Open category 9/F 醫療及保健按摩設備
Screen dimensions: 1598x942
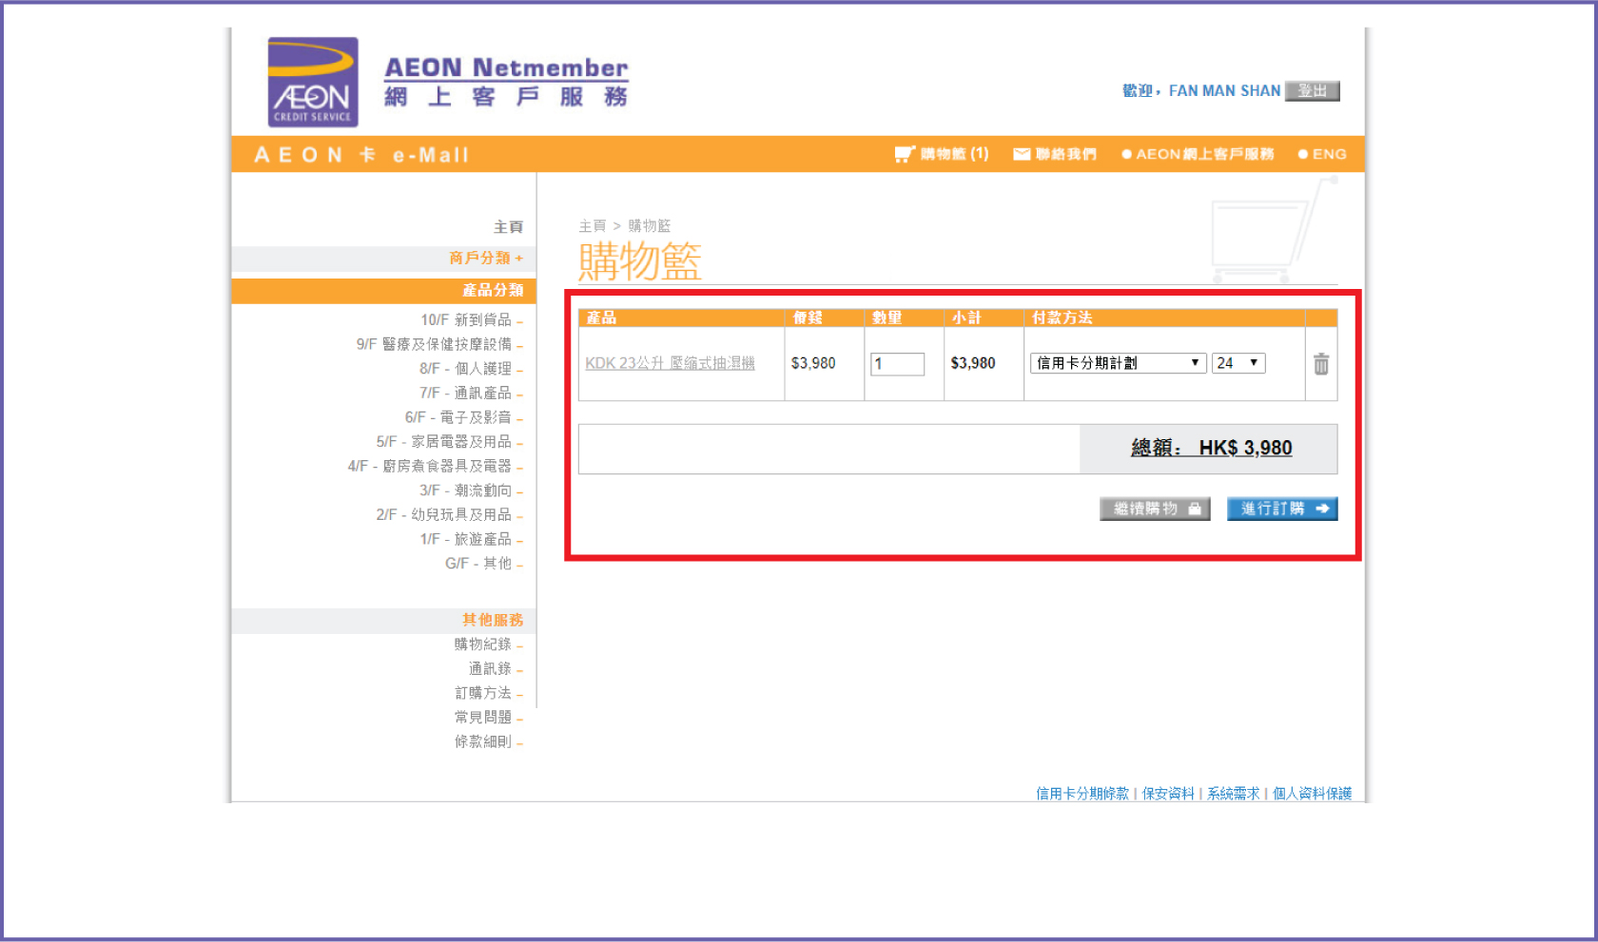434,344
